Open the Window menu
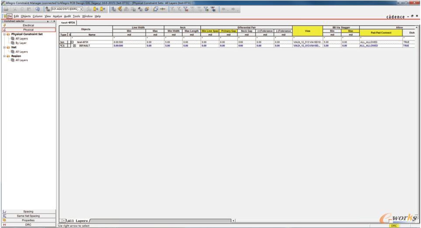The height and width of the screenshot is (228, 421). tap(87, 16)
